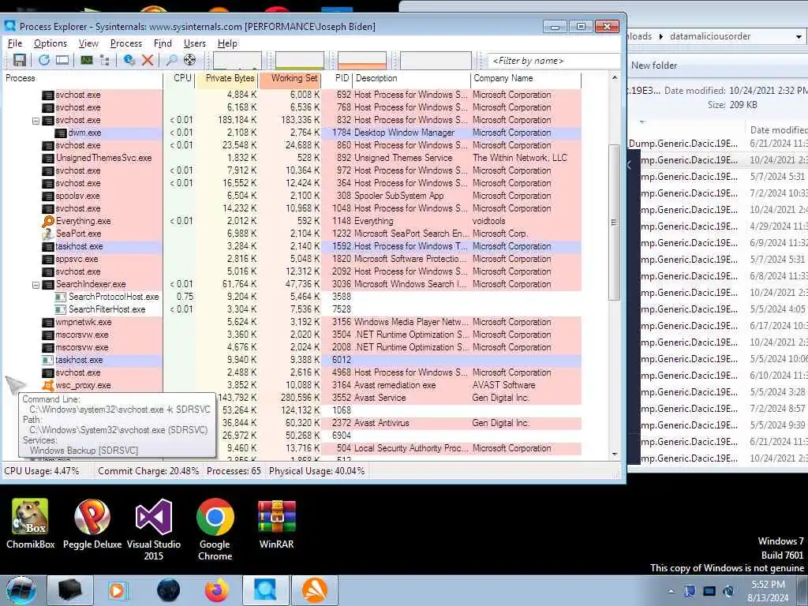Viewport: 808px width, 606px height.
Task: Sort by the Working Set column header
Action: (x=290, y=78)
